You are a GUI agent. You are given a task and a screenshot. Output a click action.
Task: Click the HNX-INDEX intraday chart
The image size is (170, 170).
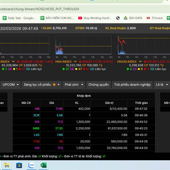(x=84, y=45)
